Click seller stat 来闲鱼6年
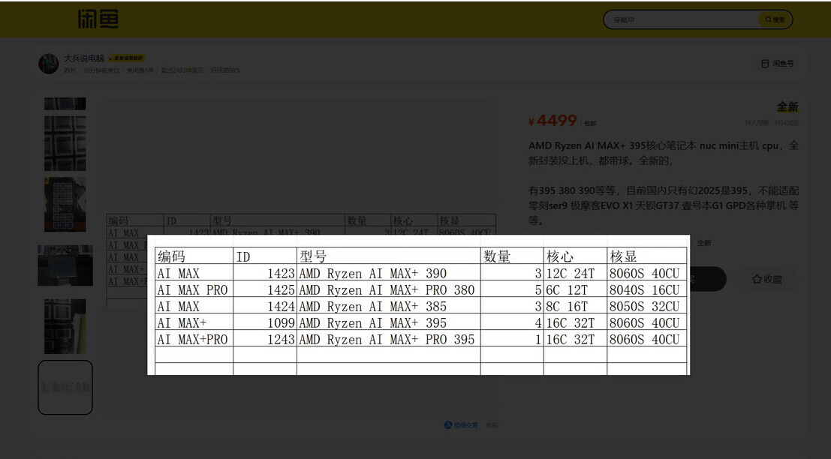Screen dimensions: 831x459 click(x=140, y=70)
